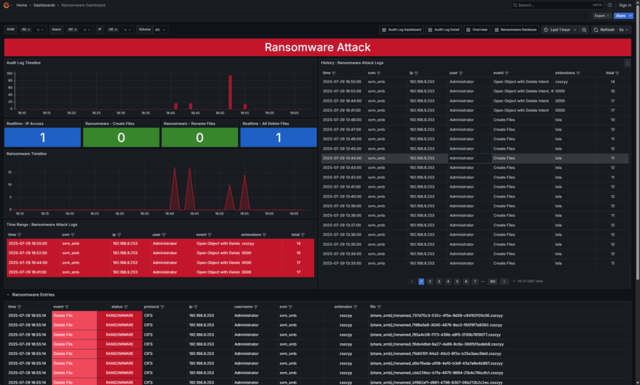Screen dimensions: 640x385
Task: Filter Time Range logs by total column
Action: tap(302, 235)
